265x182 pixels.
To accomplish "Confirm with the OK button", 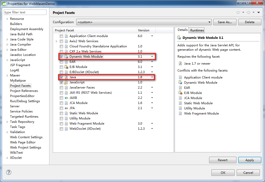I will (x=223, y=172).
